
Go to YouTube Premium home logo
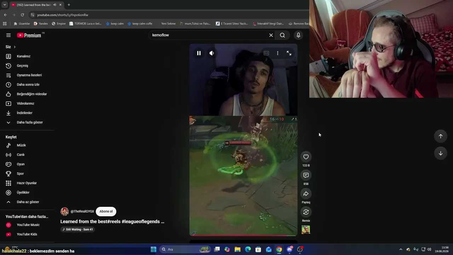pos(29,35)
